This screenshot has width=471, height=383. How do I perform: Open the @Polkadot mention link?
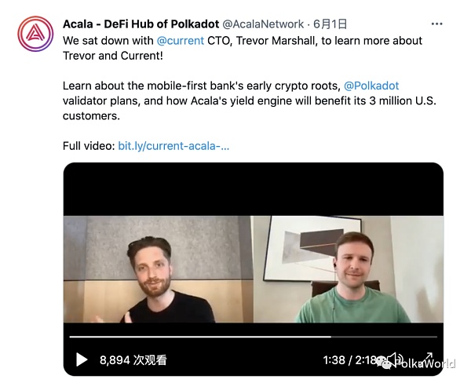coord(371,86)
